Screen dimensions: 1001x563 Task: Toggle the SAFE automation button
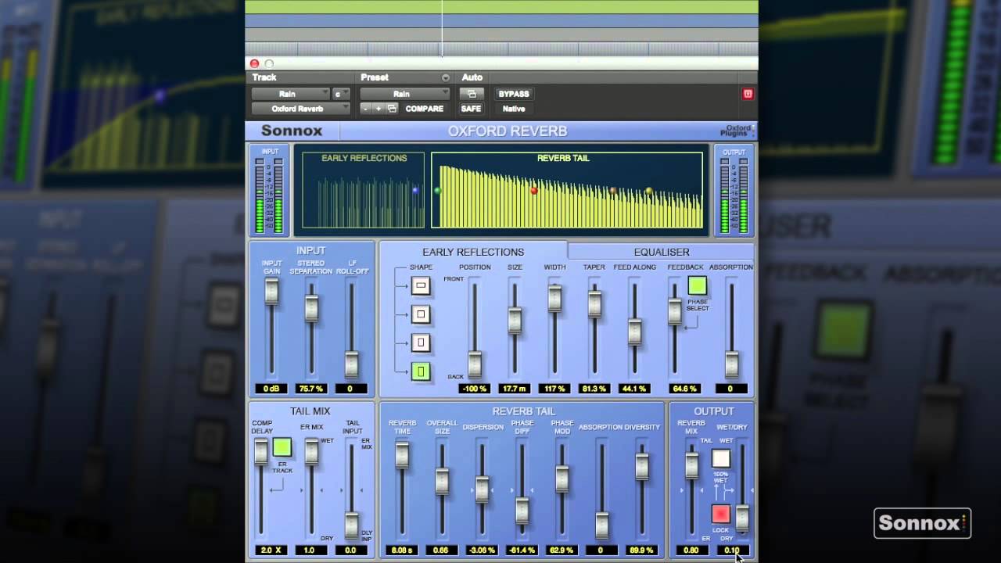point(471,109)
